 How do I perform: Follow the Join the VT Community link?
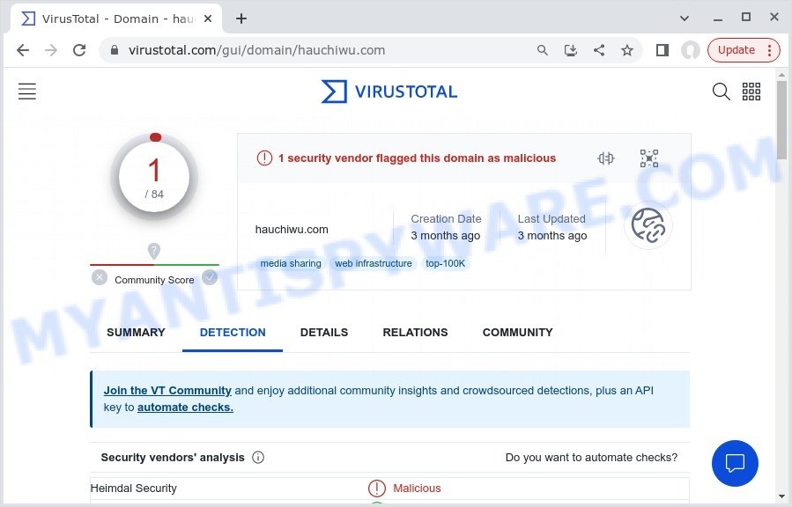click(167, 391)
